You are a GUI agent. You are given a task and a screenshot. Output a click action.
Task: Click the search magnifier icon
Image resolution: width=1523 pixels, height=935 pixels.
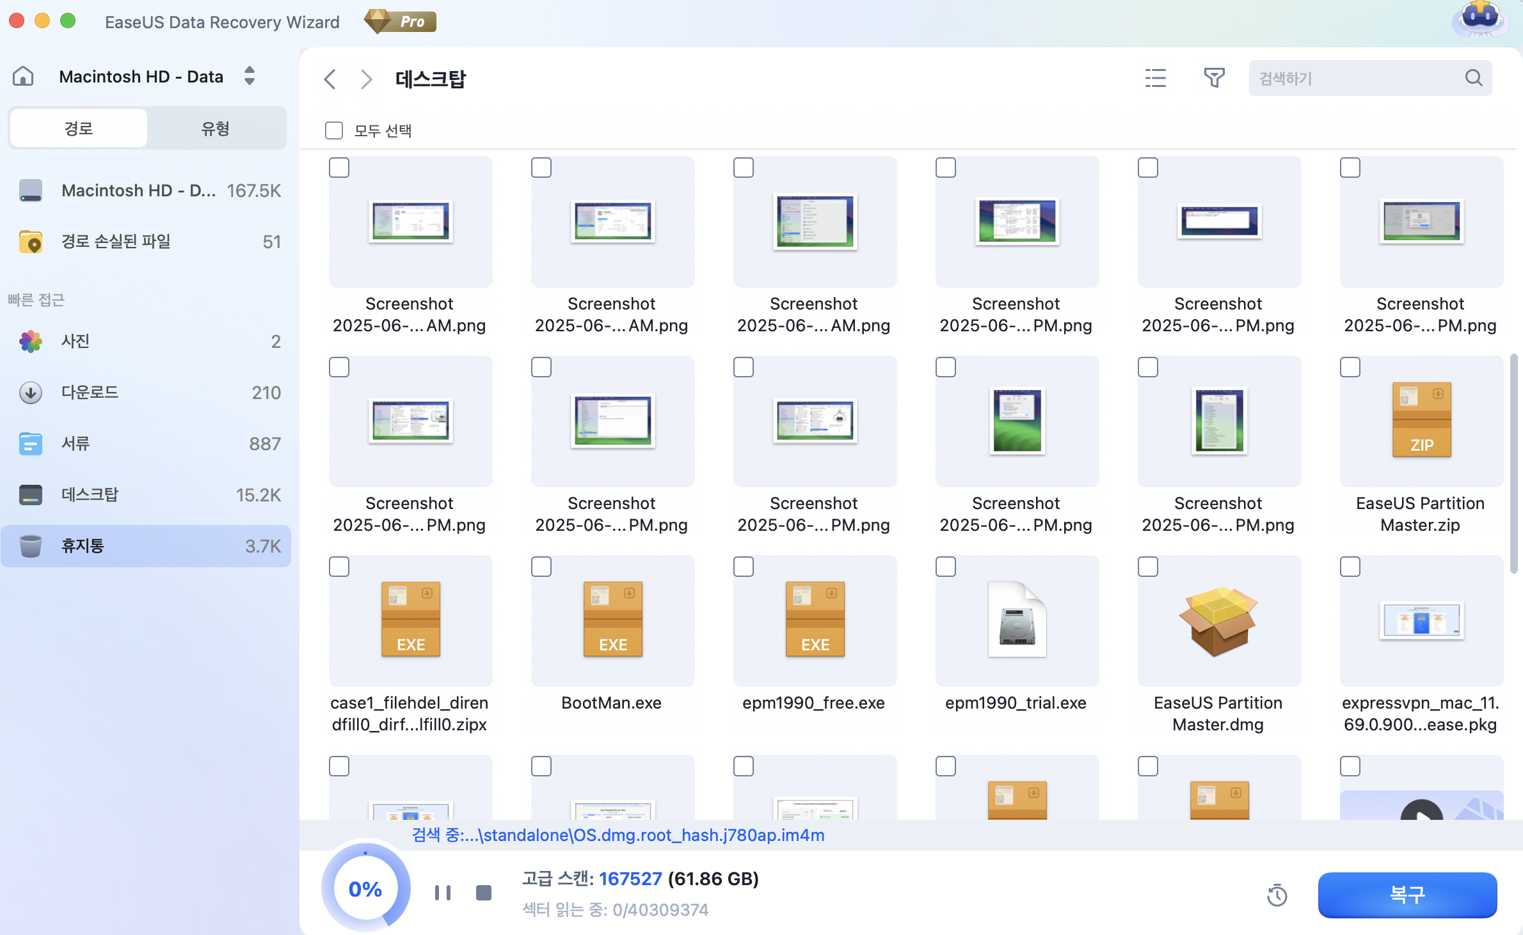point(1474,78)
